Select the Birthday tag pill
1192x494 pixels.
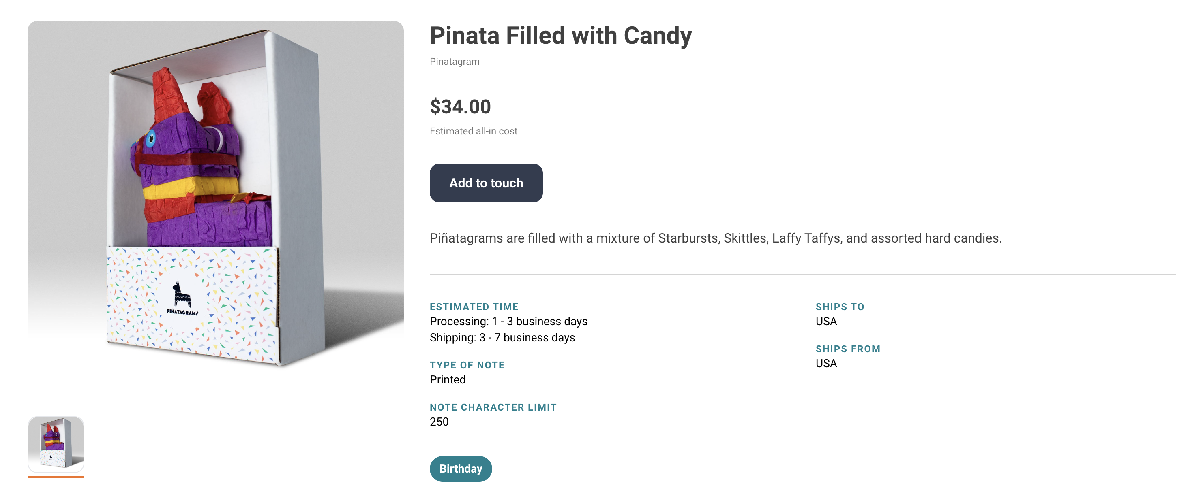pos(461,468)
